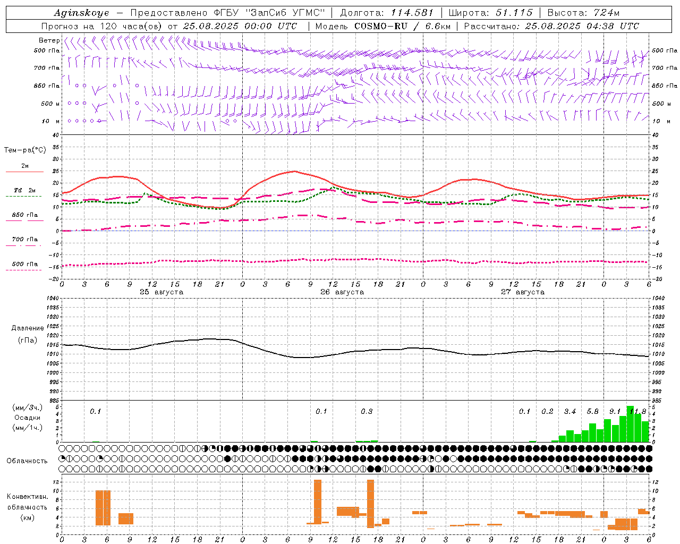Click the elevation text Высота: 724м
680x544 pixels.
[x=583, y=13]
